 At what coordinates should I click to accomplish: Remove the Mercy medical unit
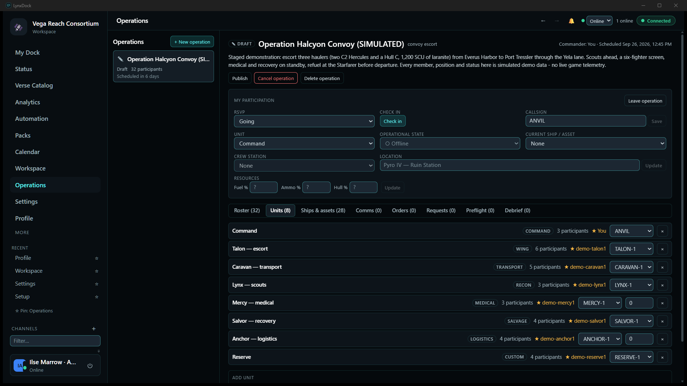(662, 303)
